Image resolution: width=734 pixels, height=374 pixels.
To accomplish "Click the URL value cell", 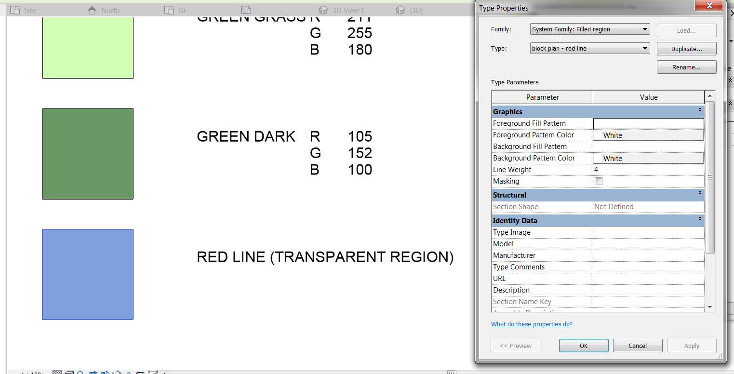I will click(649, 279).
